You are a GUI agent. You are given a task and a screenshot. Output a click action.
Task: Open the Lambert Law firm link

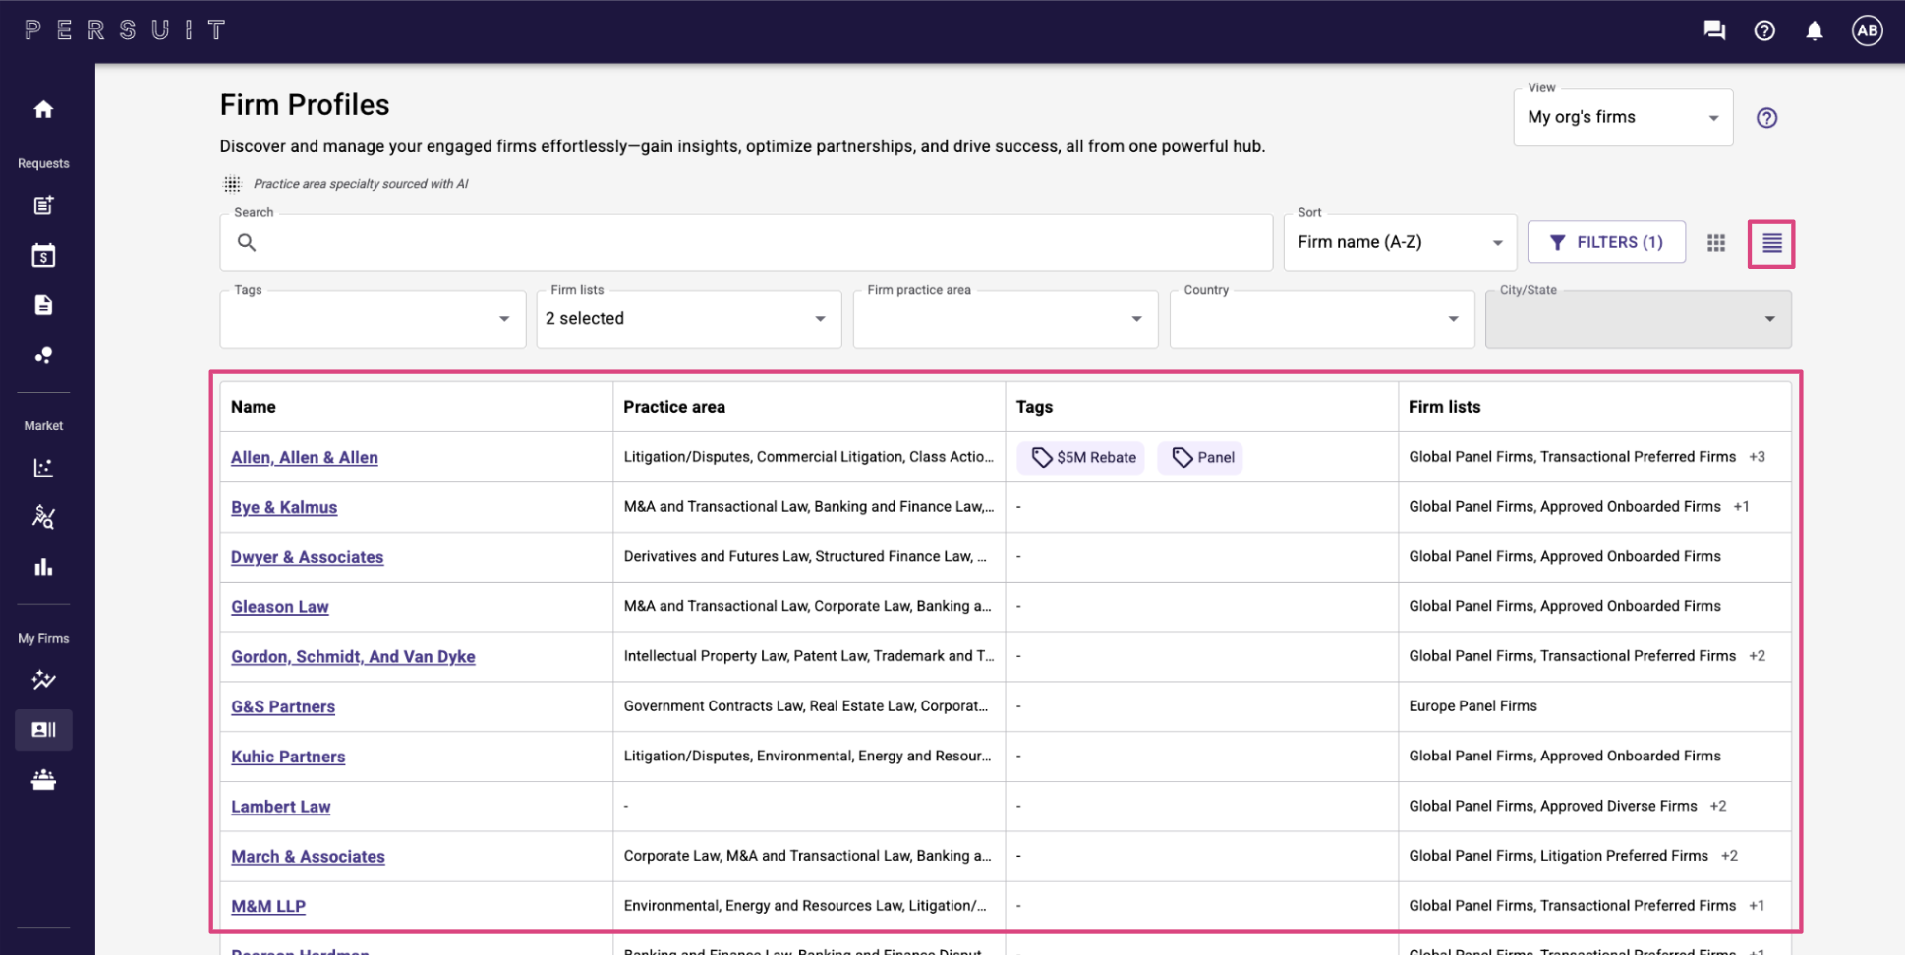click(281, 807)
